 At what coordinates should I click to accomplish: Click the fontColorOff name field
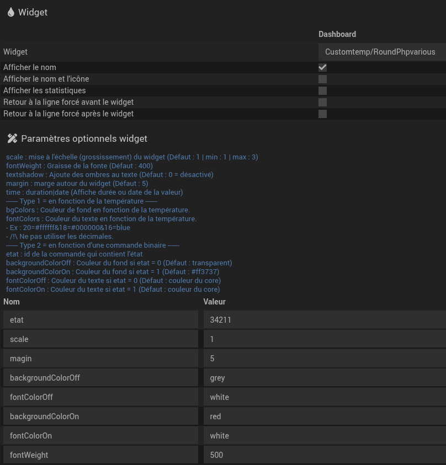tap(100, 397)
